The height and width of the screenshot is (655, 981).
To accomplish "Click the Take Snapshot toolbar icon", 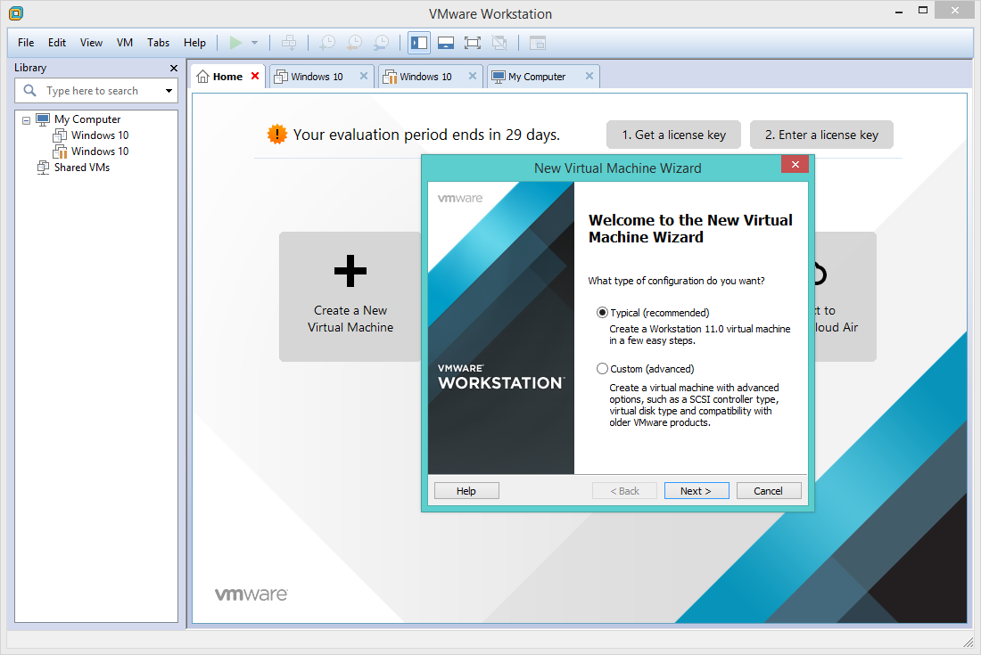I will [x=327, y=43].
